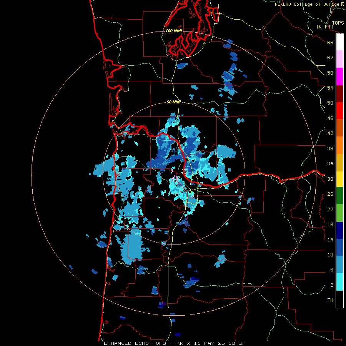Viewport: 346px width, 346px height.
Task: Click the '50 NMI' range ring label
Action: 174,102
